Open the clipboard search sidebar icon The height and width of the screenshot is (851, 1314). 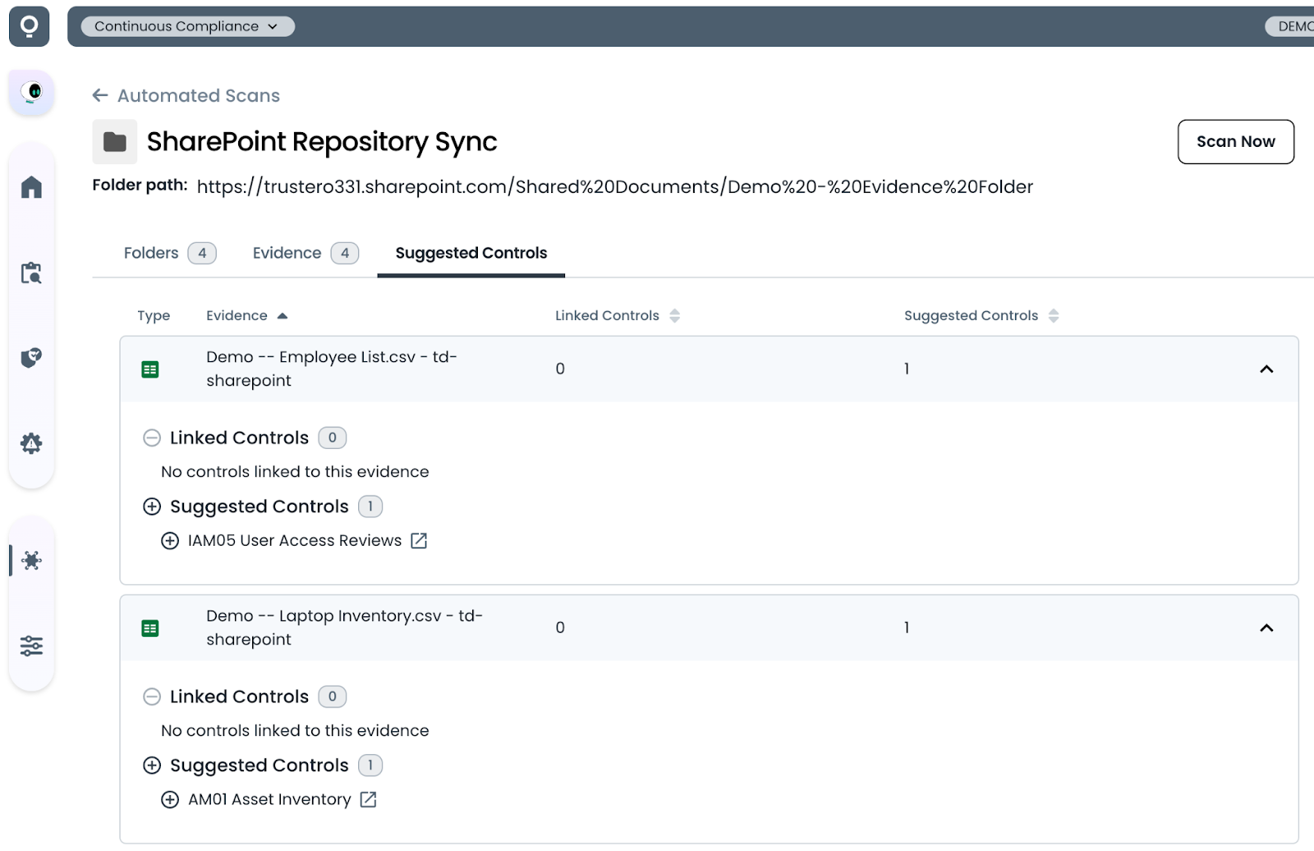[x=31, y=272]
